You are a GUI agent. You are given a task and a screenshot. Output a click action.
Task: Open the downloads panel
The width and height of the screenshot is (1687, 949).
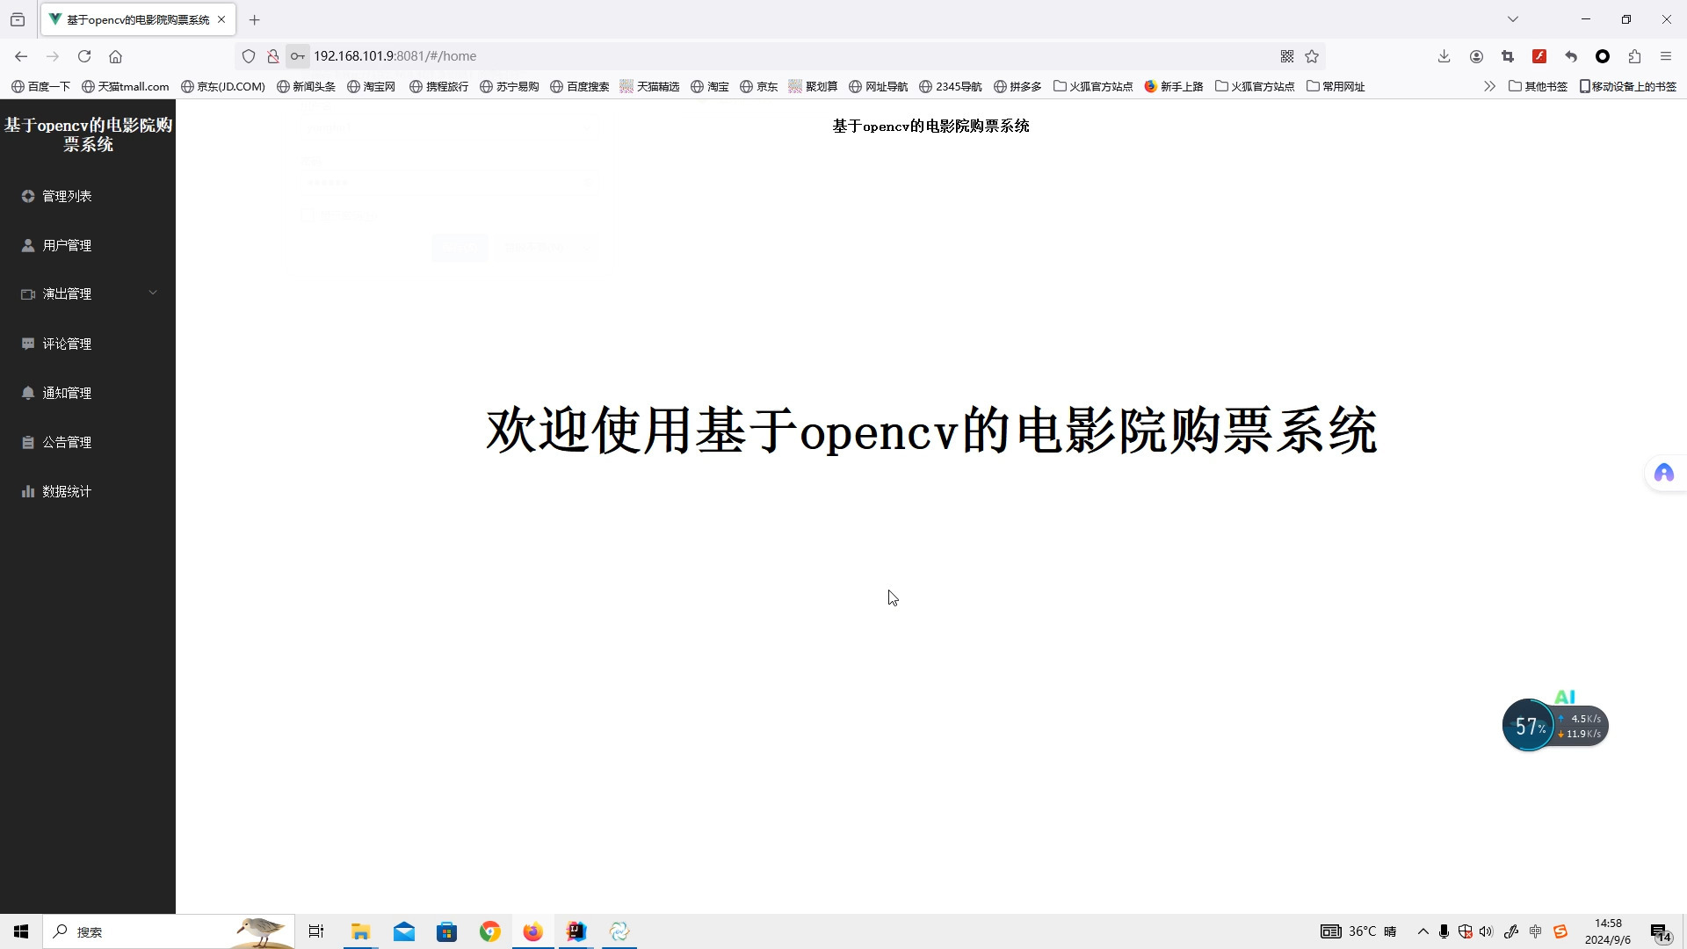[1444, 56]
